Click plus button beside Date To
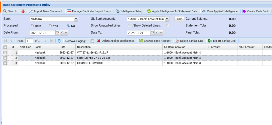This screenshot has height=125, width=272. (161, 33)
